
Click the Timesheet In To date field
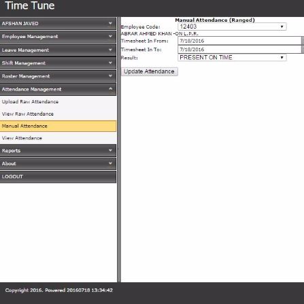pyautogui.click(x=239, y=50)
